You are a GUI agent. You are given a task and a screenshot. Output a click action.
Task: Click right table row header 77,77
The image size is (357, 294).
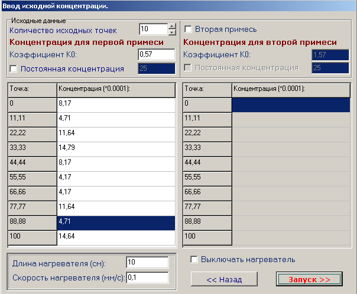(207, 208)
